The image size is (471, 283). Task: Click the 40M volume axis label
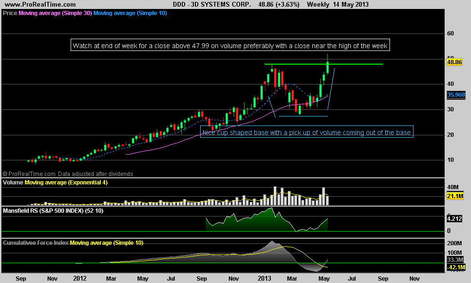453,187
